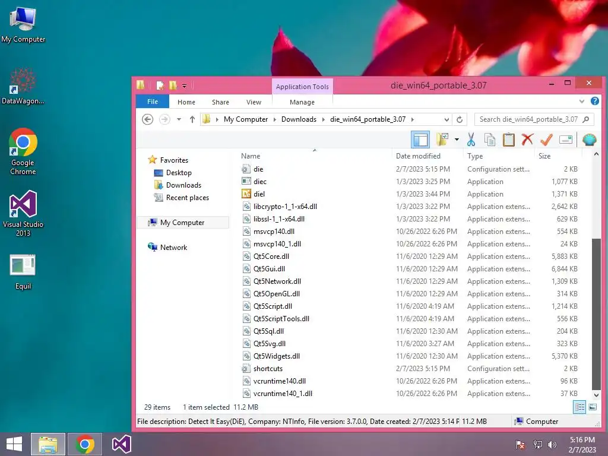
Task: Select Desktop in navigation pane
Action: tap(179, 173)
